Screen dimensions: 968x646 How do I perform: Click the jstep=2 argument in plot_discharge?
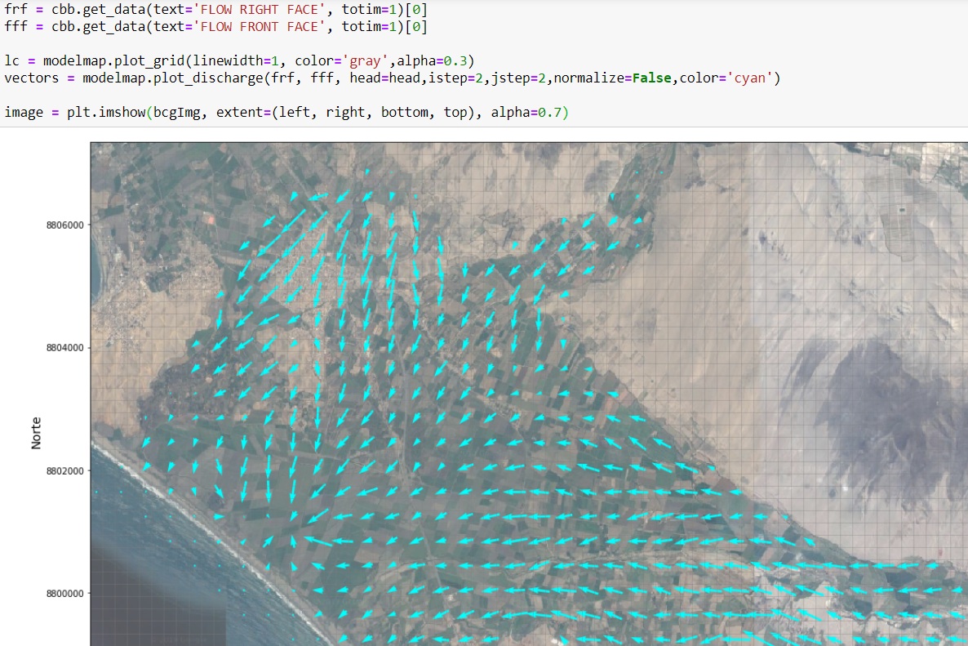[x=518, y=78]
